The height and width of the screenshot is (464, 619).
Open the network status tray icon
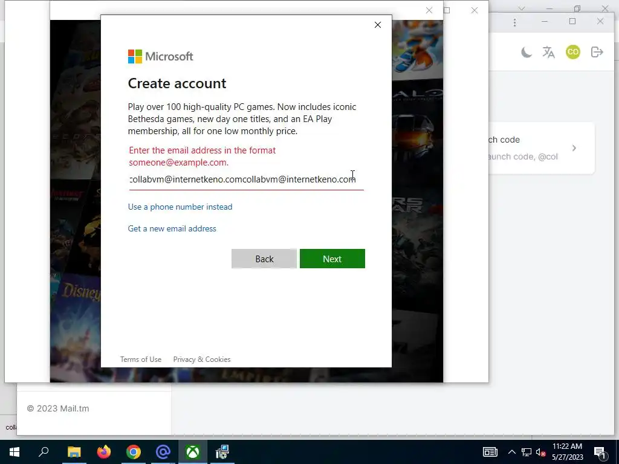click(527, 452)
